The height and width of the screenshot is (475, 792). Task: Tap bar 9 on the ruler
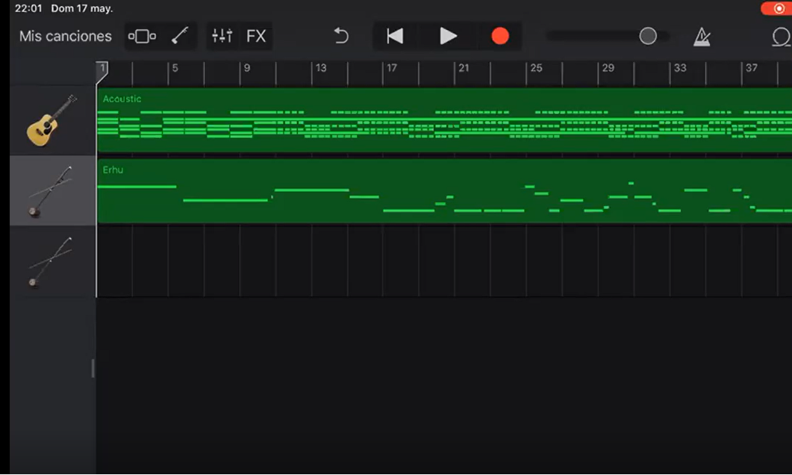pos(247,68)
